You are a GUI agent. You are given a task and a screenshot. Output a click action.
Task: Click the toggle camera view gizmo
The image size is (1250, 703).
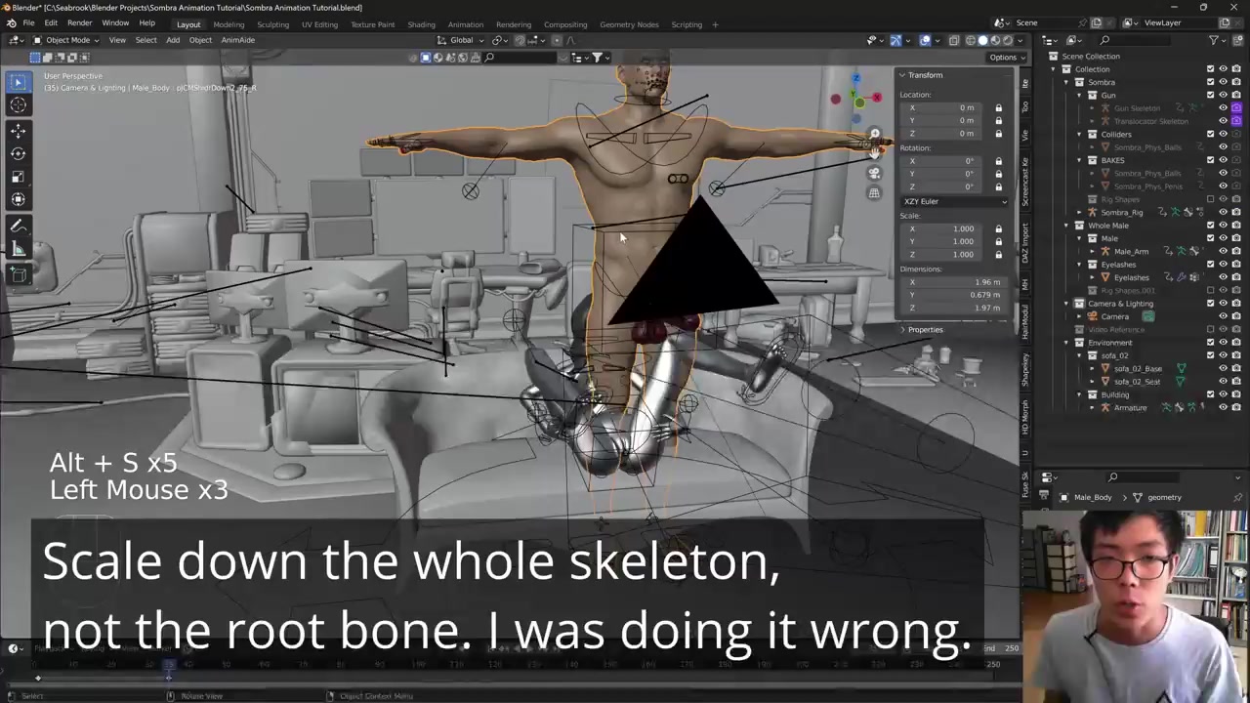874,173
